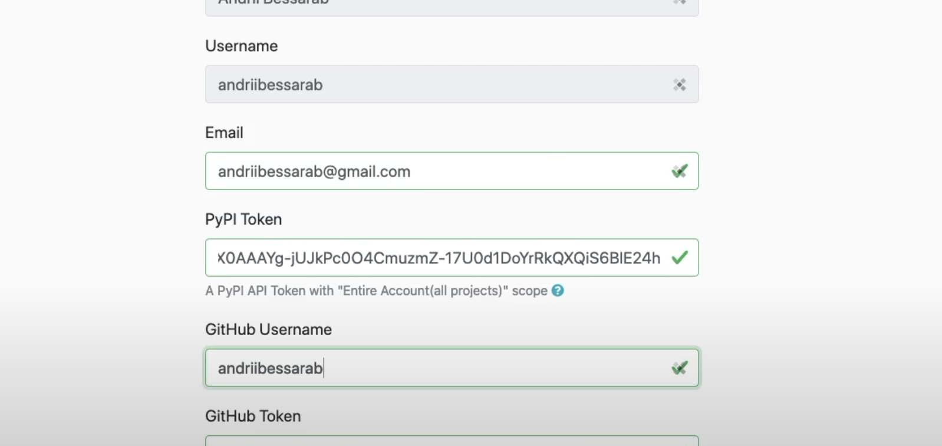Image resolution: width=942 pixels, height=446 pixels.
Task: Click the Username field label
Action: 241,46
